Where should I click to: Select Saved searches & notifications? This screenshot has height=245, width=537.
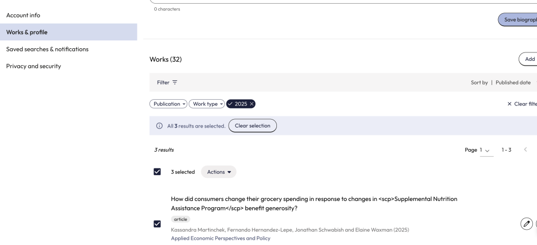coord(47,49)
